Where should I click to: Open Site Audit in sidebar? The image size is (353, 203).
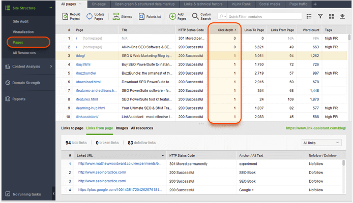click(x=21, y=21)
